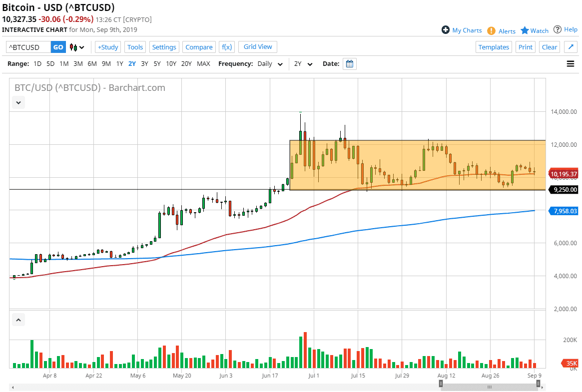The height and width of the screenshot is (392, 582).
Task: Select the MAX range option
Action: coord(203,64)
